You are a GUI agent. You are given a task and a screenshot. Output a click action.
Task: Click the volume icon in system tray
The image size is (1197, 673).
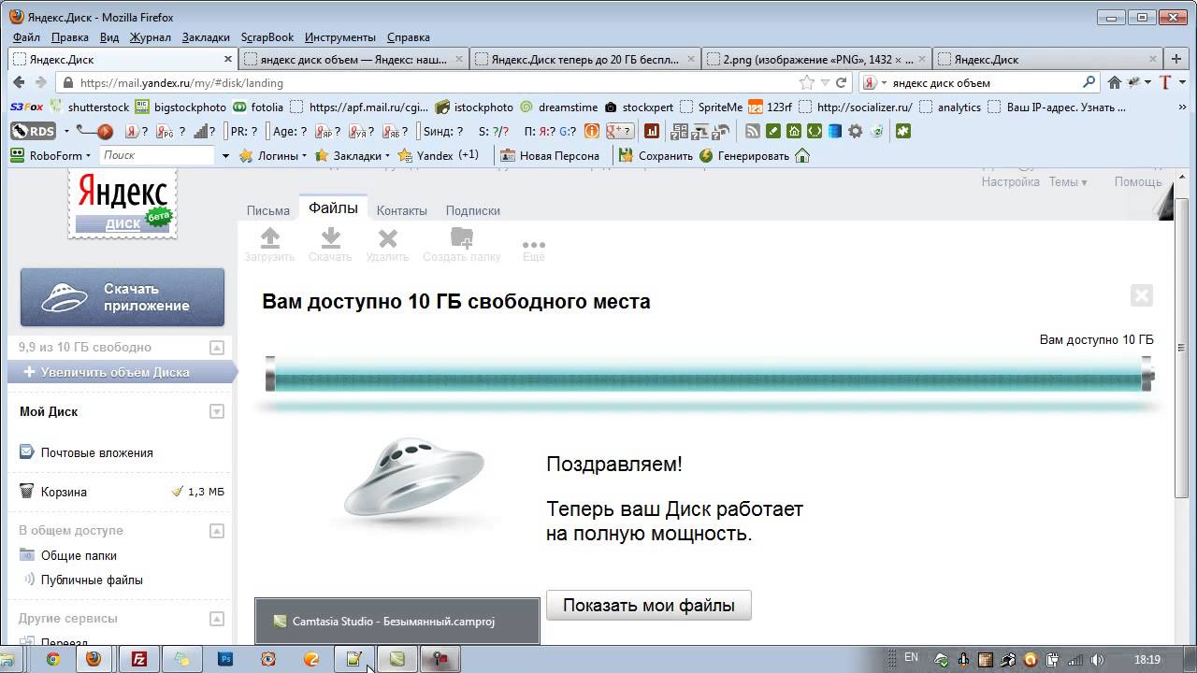point(1098,659)
